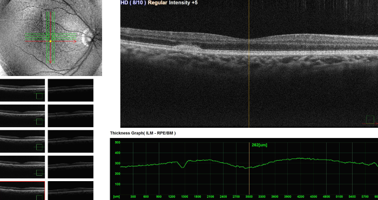Click the 2700 label on the distance axis
The image size is (378, 200).
pyautogui.click(x=237, y=197)
